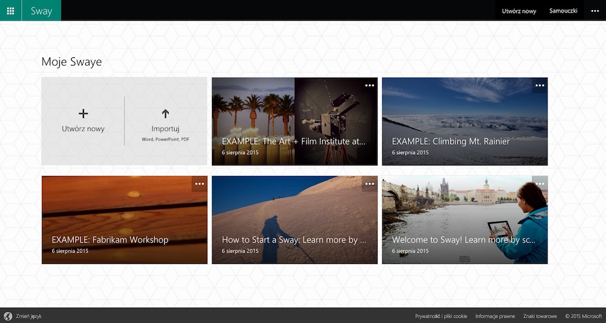This screenshot has width=606, height=323.
Task: Click Zmień język link
Action: coord(28,317)
